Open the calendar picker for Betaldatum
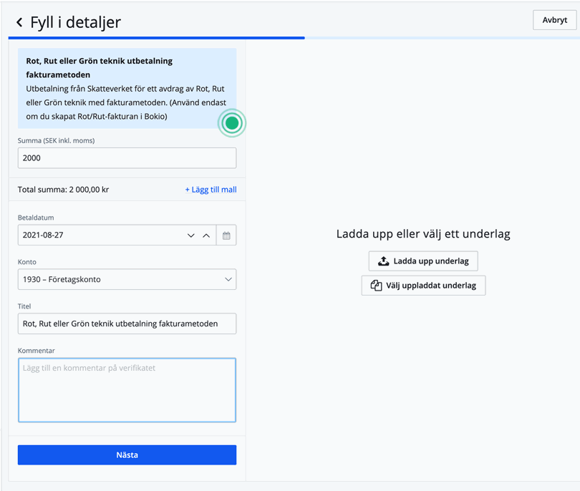This screenshot has height=491, width=580. (x=226, y=235)
